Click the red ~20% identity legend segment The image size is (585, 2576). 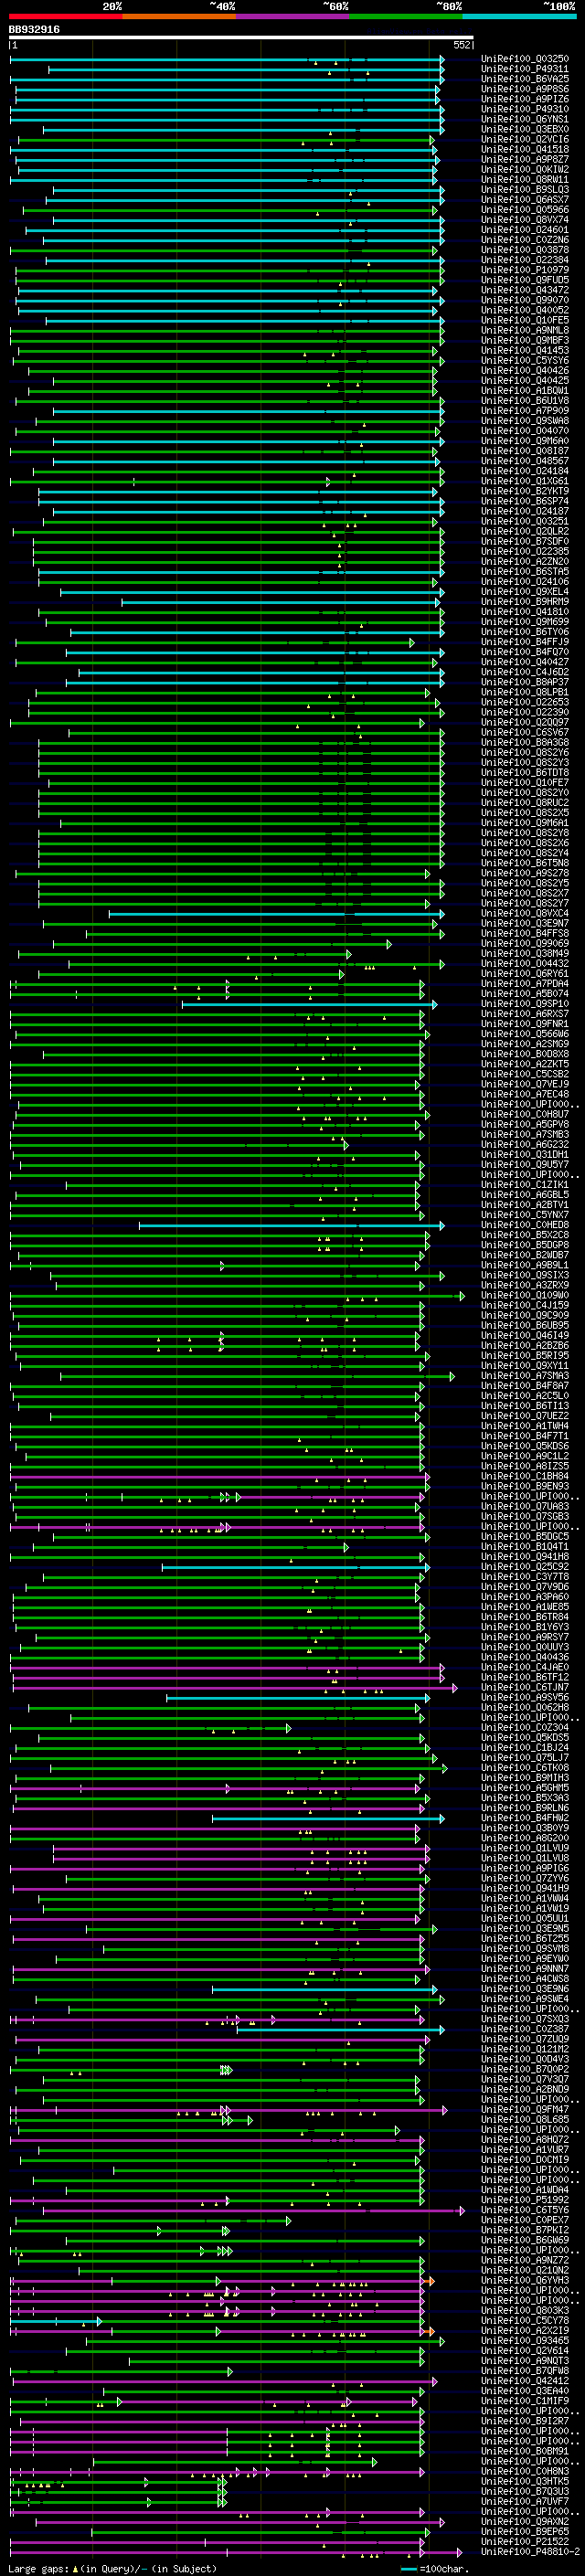point(65,16)
